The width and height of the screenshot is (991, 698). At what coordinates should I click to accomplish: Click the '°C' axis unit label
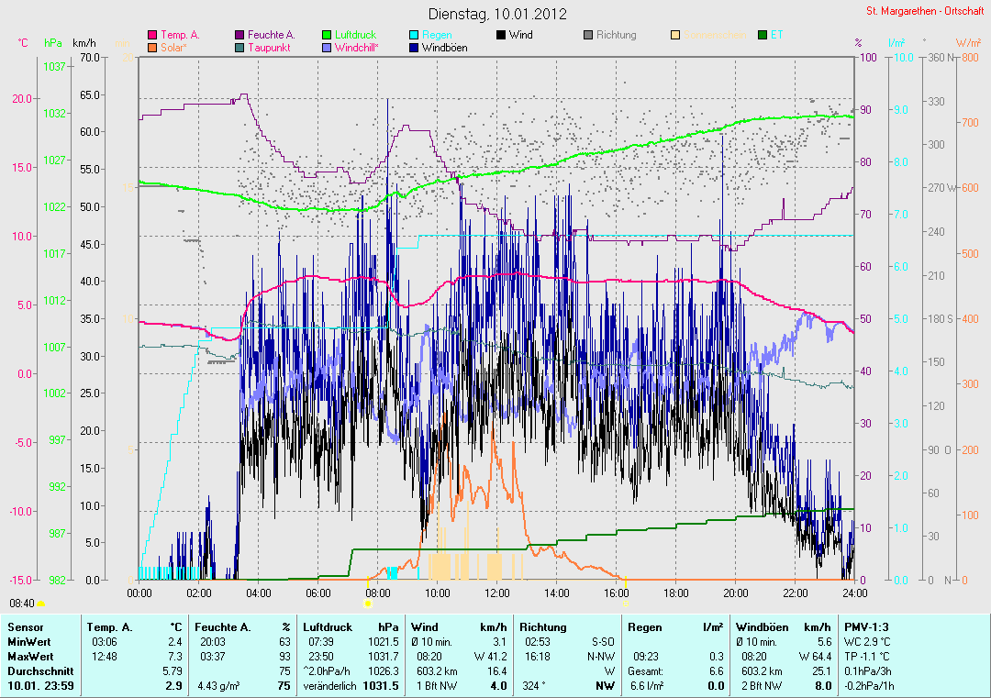click(x=23, y=44)
